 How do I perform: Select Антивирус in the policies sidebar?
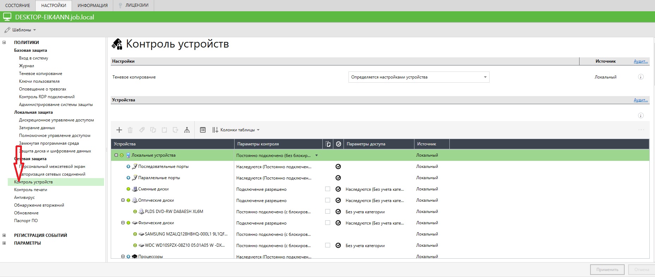point(24,197)
